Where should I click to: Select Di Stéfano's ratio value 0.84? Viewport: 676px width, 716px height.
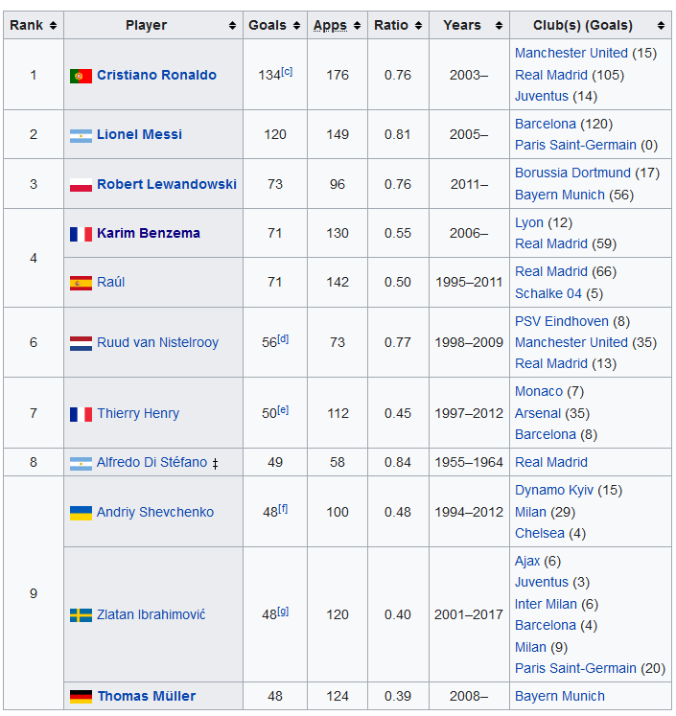pos(397,462)
